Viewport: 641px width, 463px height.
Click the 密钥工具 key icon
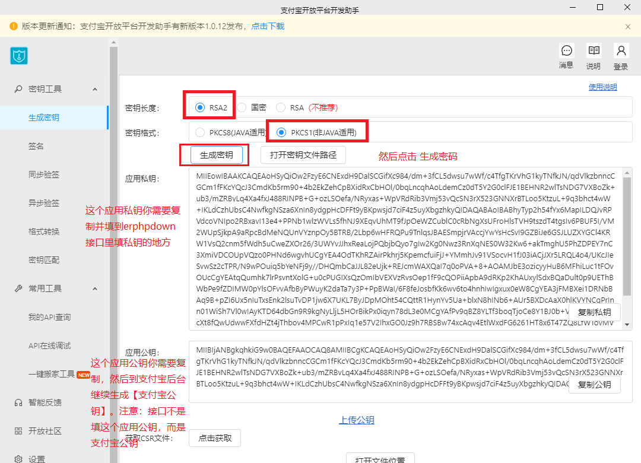pyautogui.click(x=18, y=89)
